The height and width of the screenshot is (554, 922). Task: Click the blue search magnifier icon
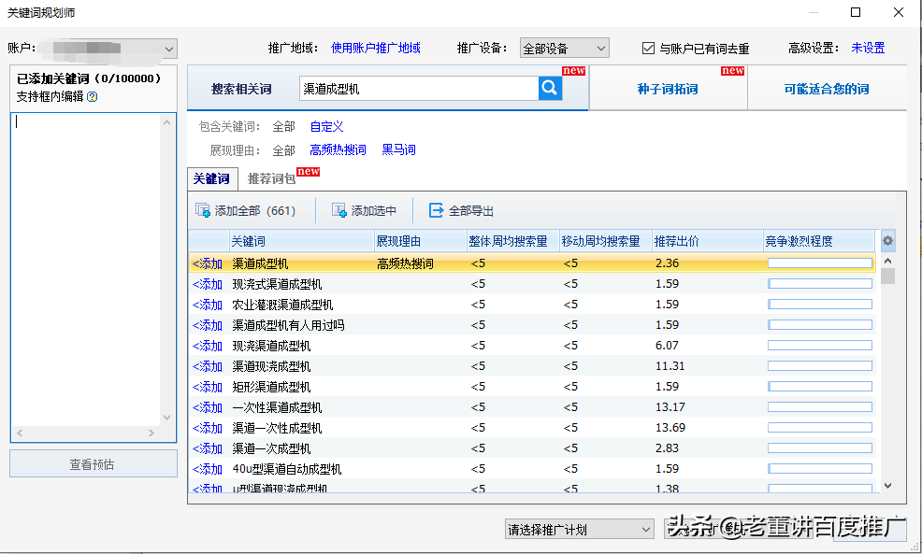point(550,87)
